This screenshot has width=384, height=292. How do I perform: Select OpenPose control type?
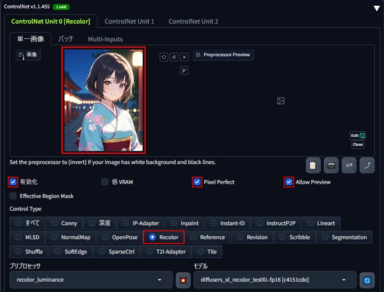[x=120, y=237]
